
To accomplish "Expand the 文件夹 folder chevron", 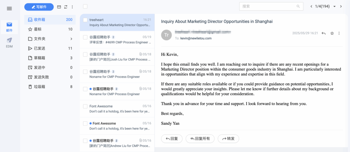I will [71, 39].
